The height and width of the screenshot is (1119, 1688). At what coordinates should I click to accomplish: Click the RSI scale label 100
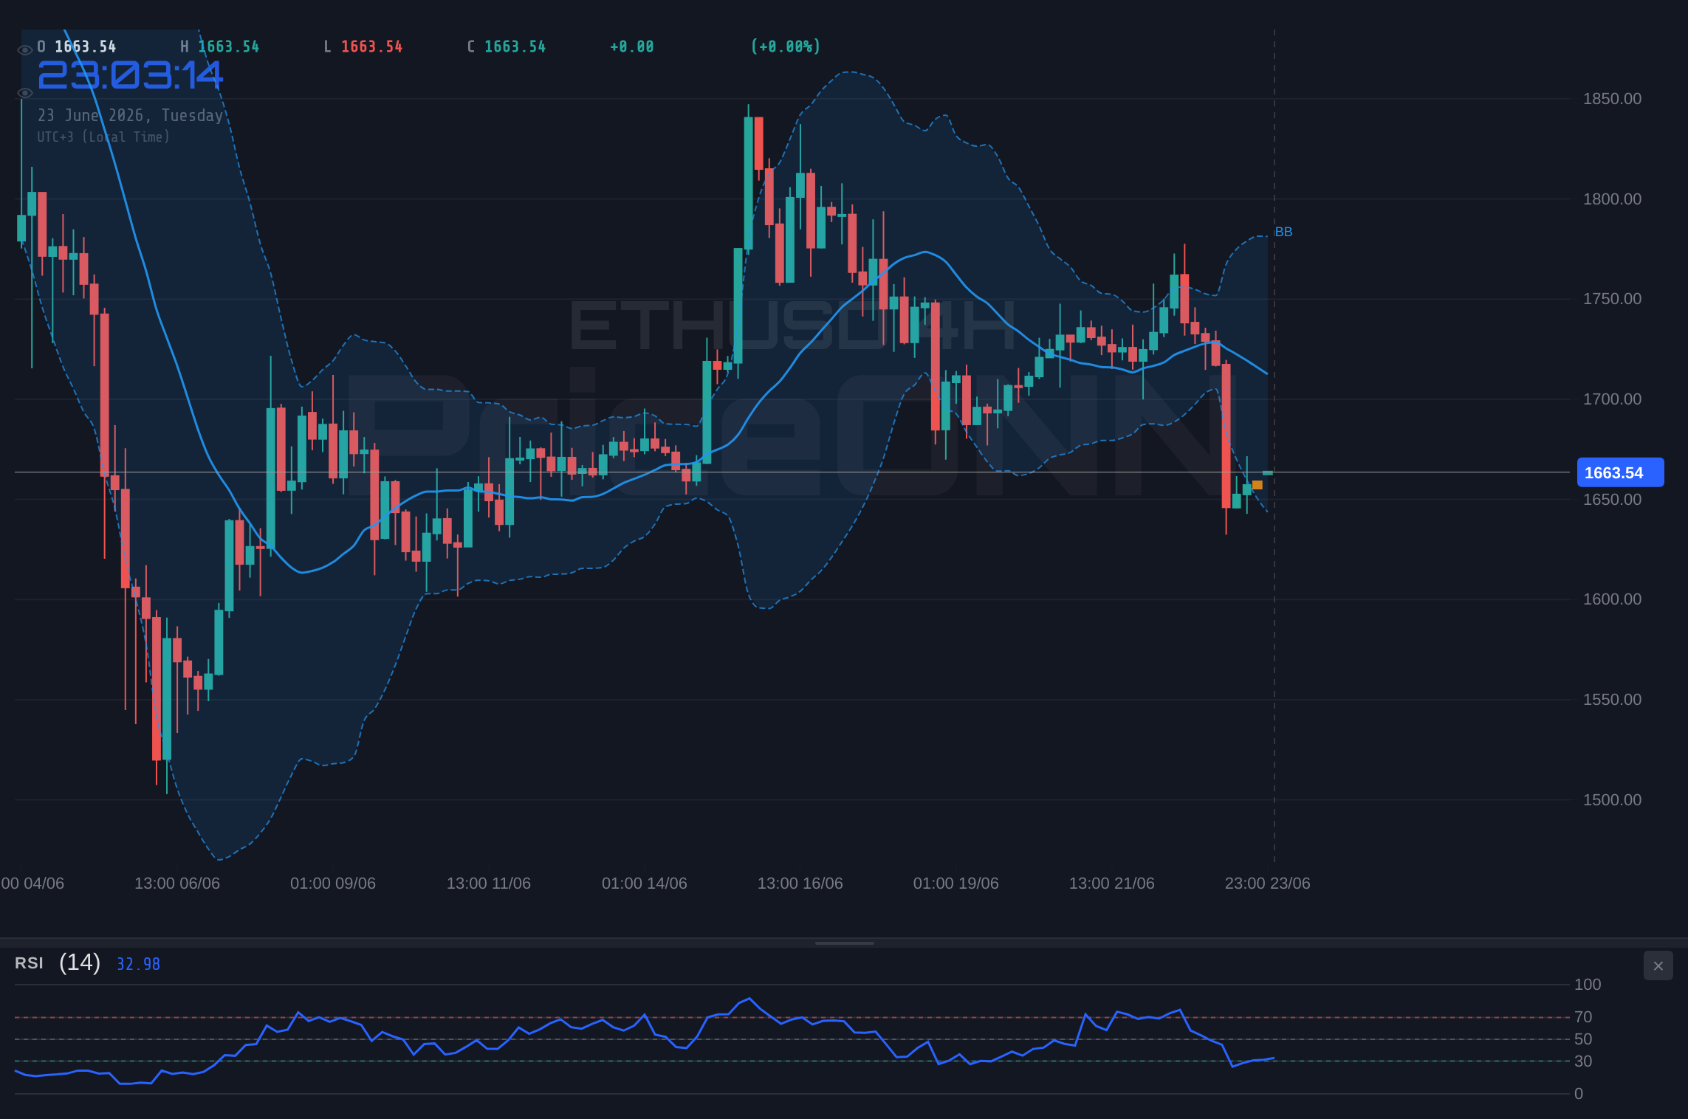1588,985
